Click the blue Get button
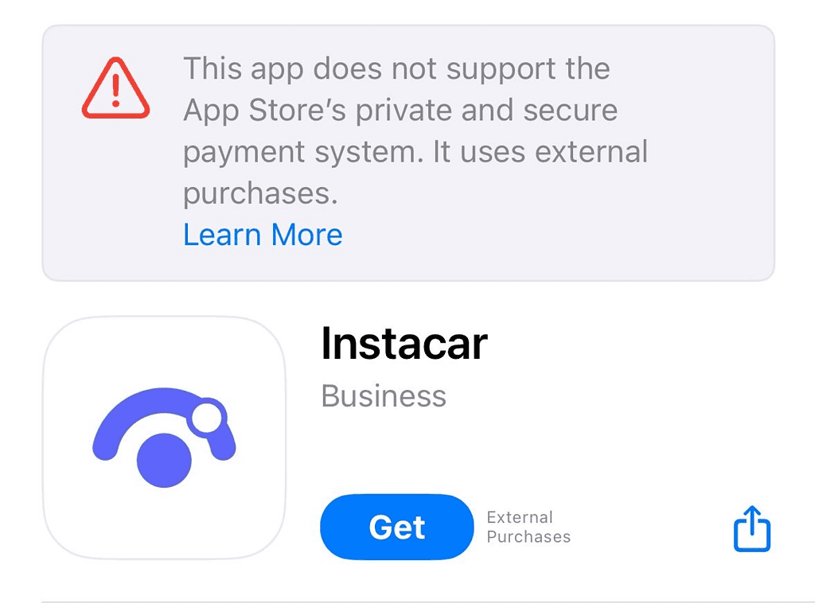 397,527
